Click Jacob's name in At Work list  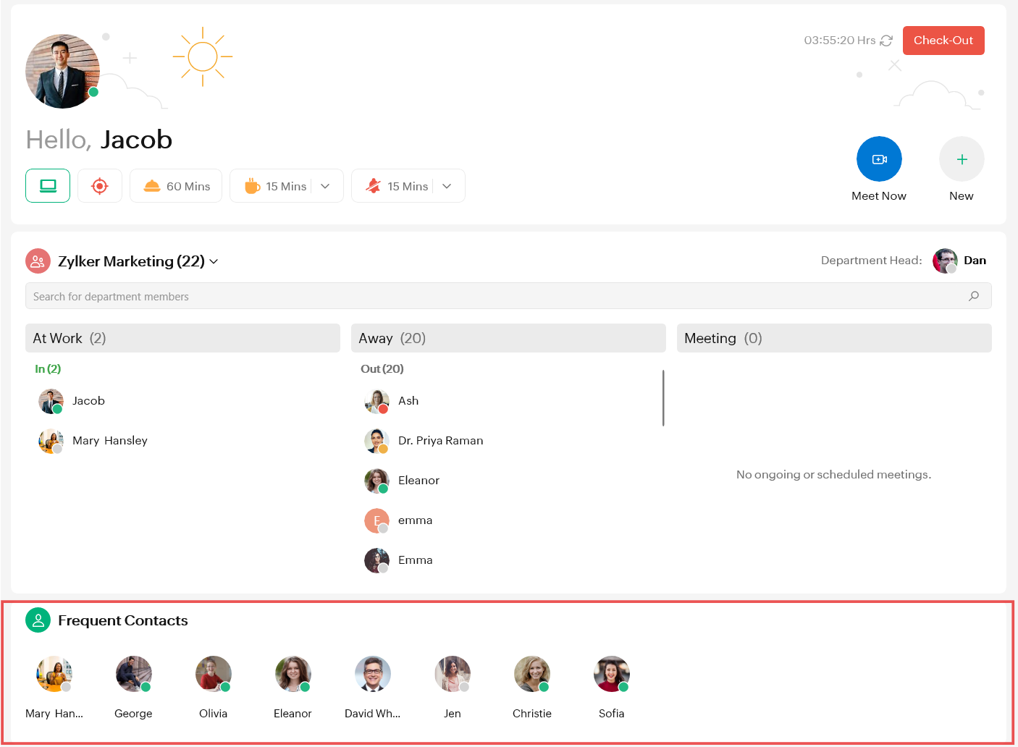[88, 401]
